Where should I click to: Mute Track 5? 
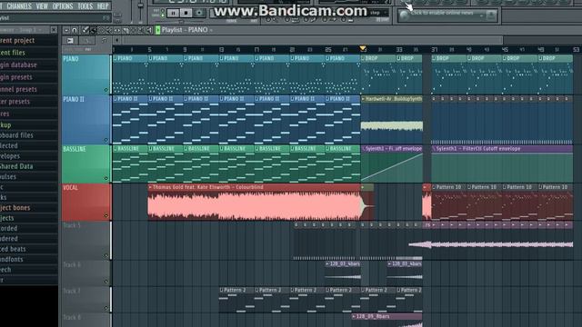tap(105, 255)
